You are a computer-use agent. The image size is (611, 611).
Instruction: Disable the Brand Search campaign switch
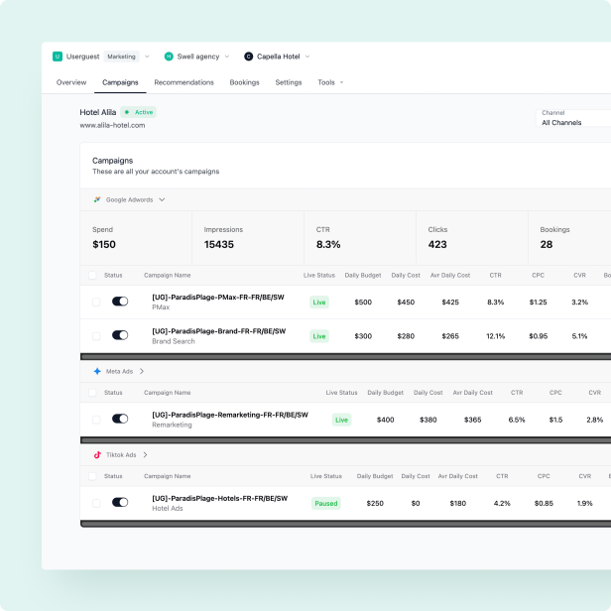[x=120, y=336]
